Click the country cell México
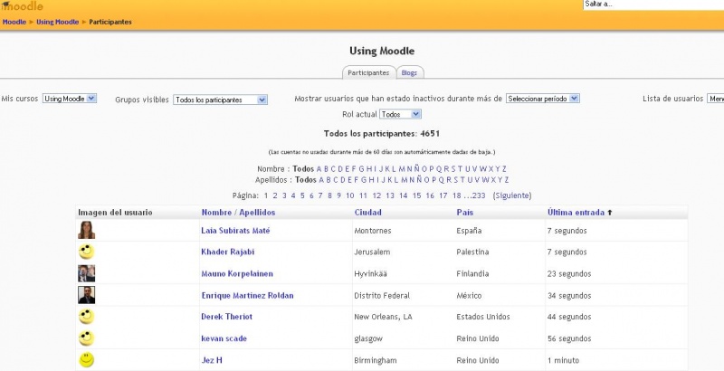 coord(469,295)
